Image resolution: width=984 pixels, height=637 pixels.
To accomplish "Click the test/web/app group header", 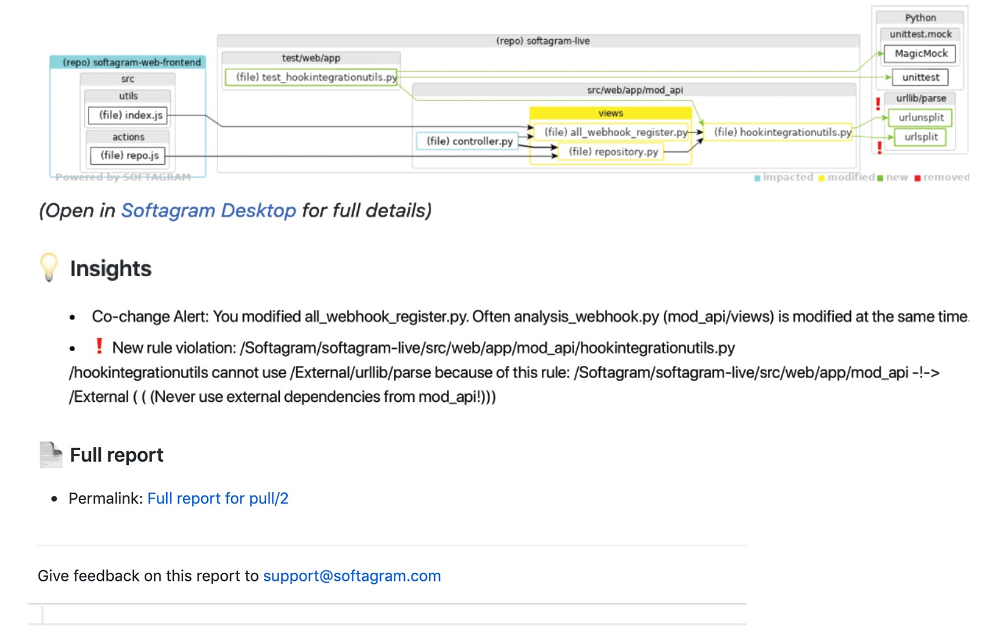I will tap(311, 58).
